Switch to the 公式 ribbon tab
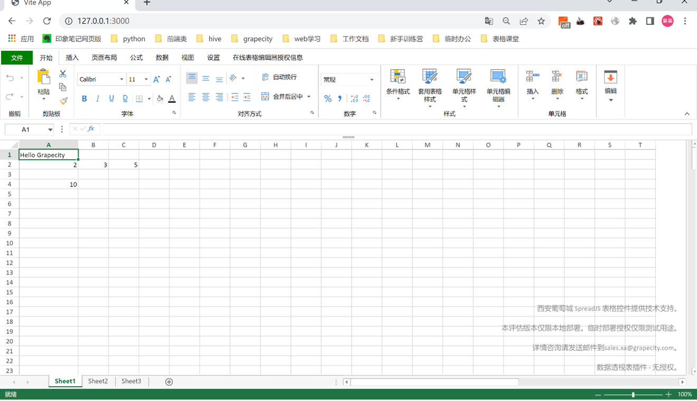The height and width of the screenshot is (401, 697). click(x=136, y=58)
